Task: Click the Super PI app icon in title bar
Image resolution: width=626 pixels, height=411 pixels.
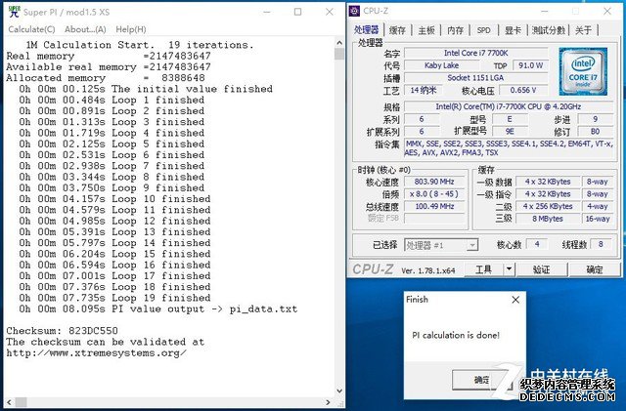Action: (x=14, y=12)
